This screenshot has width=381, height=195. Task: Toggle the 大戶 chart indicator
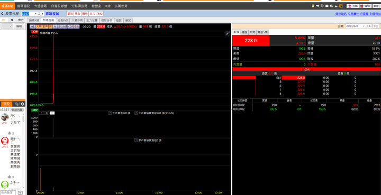click(39, 26)
